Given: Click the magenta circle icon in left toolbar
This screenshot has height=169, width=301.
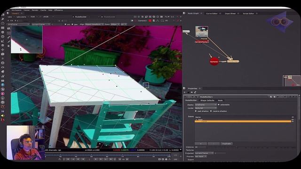Looking at the screenshot, I should coord(3,94).
